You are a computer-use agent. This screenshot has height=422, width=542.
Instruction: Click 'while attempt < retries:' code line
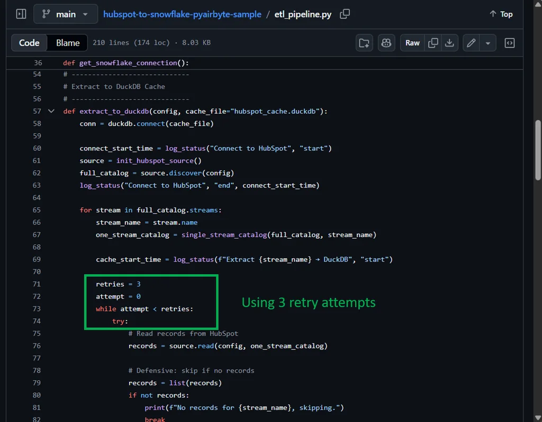point(144,309)
